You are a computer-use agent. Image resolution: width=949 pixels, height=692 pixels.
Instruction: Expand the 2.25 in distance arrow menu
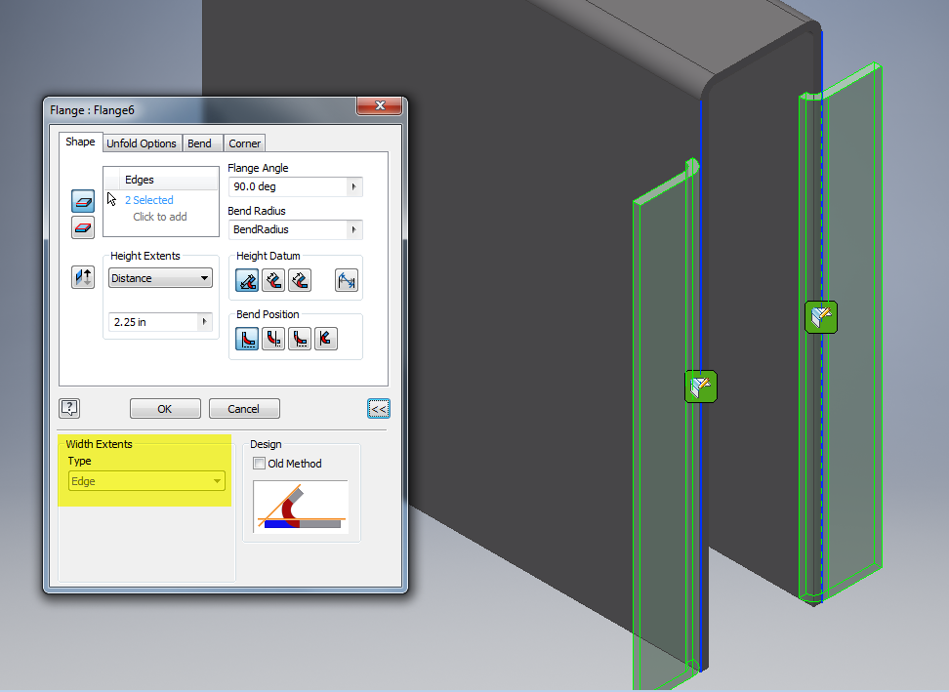(205, 322)
